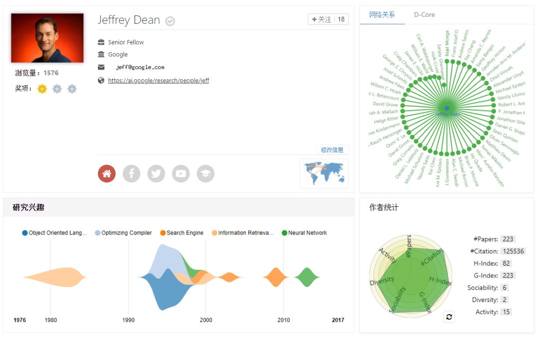This screenshot has height=337, width=539.
Task: Select the central Jeffrey Dean network node
Action: click(x=447, y=108)
